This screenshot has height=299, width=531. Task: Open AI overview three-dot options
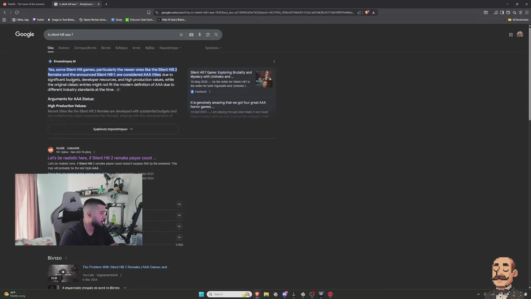click(x=274, y=61)
